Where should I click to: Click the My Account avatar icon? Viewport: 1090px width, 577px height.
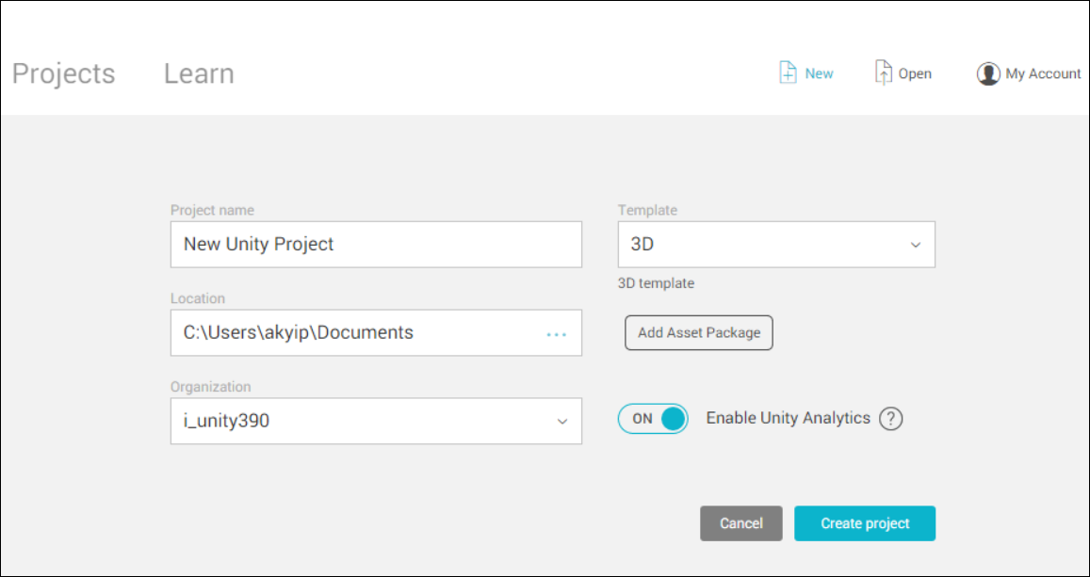[x=988, y=73]
